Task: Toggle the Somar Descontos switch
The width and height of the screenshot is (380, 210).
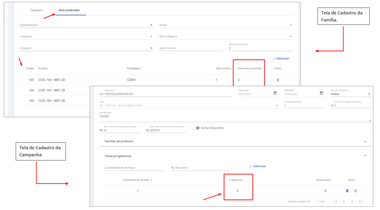Action: 196,128
